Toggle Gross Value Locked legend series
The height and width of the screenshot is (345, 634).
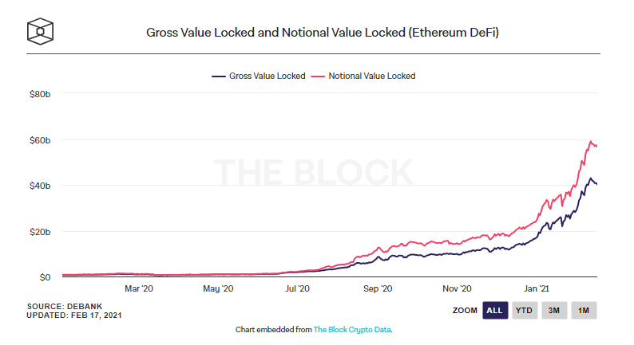[x=258, y=76]
